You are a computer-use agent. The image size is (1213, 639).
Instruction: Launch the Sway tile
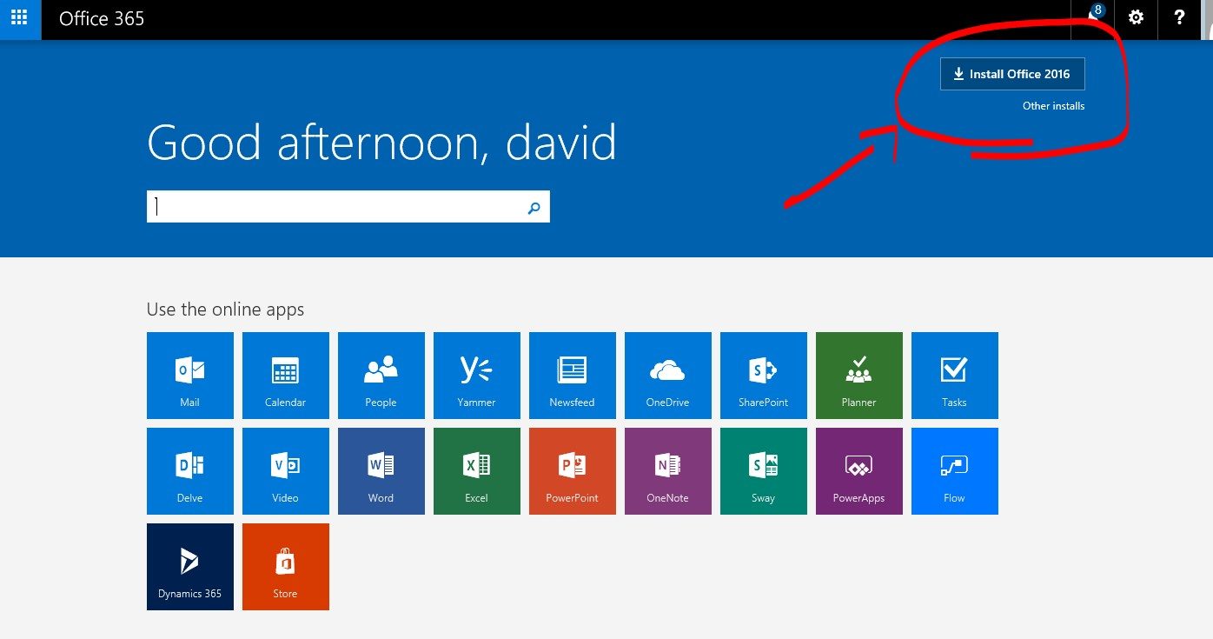pyautogui.click(x=764, y=471)
